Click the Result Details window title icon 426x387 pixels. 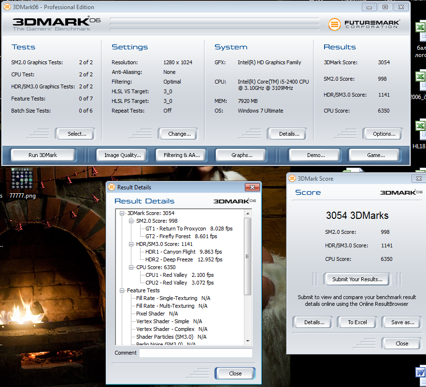point(112,187)
